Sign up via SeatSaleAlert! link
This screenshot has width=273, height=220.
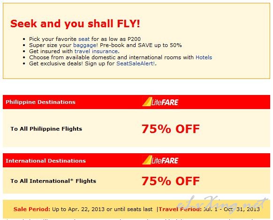click(x=136, y=63)
